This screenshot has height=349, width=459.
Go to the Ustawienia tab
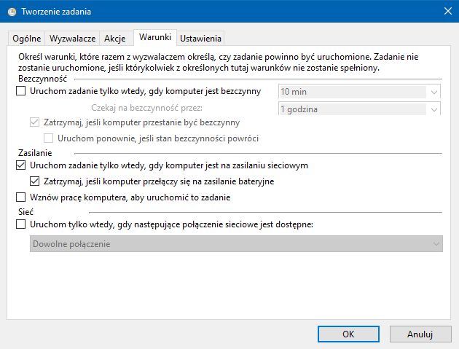(x=200, y=39)
